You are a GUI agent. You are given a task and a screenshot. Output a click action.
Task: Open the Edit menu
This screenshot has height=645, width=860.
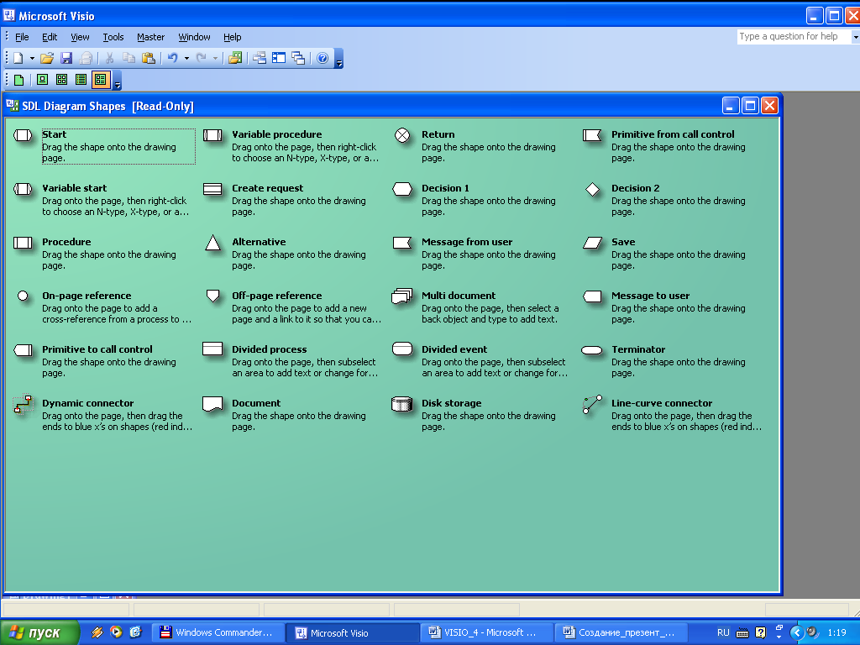tap(50, 37)
